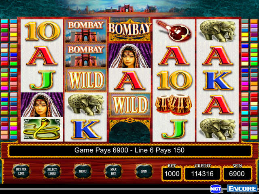
Task: Click the blue K symbol on the second reel
Action: click(86, 129)
